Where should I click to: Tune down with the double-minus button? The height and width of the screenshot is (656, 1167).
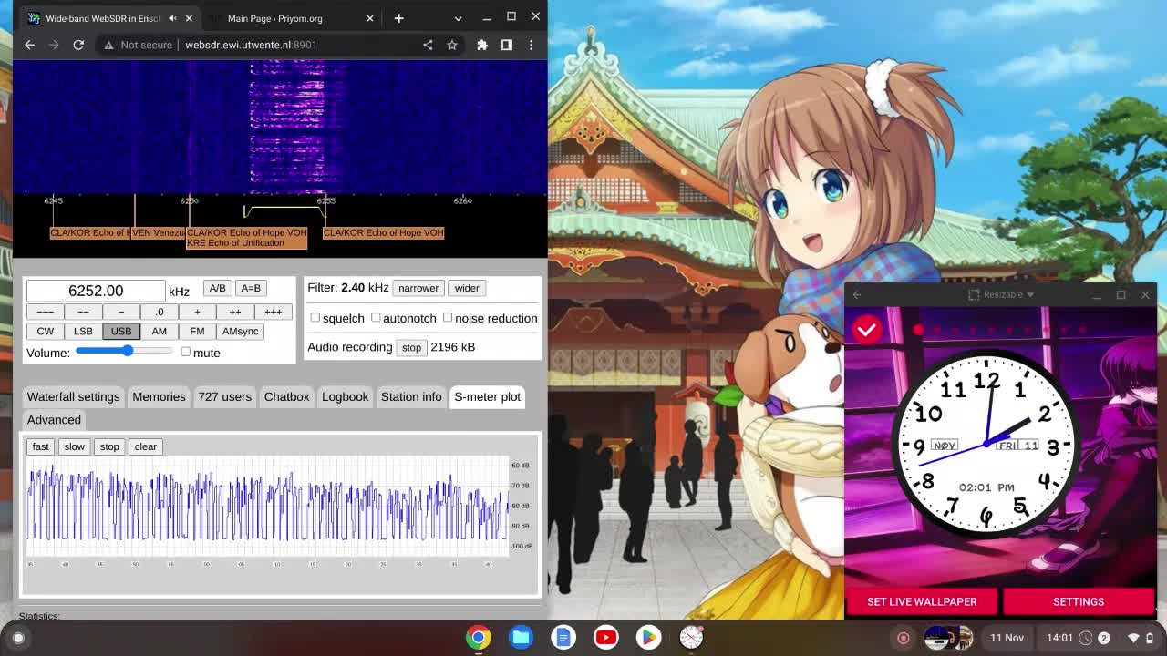[83, 312]
